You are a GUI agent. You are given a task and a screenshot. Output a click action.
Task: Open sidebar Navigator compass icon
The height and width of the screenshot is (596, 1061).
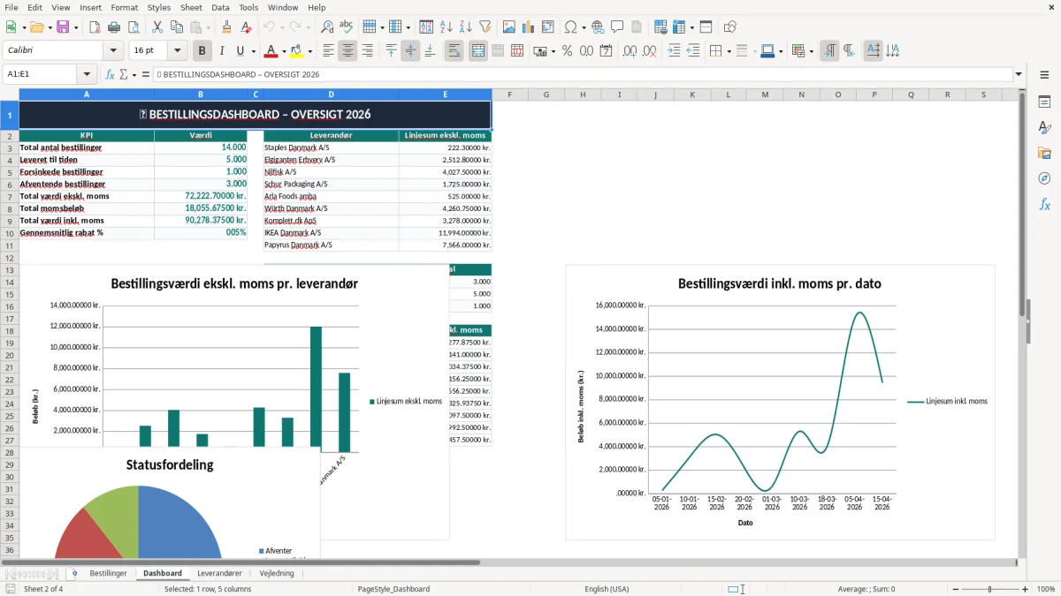[1044, 178]
